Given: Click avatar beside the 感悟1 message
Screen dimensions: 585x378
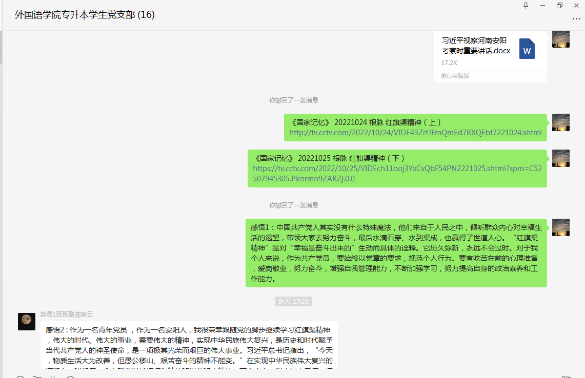Looking at the screenshot, I should pyautogui.click(x=560, y=227).
